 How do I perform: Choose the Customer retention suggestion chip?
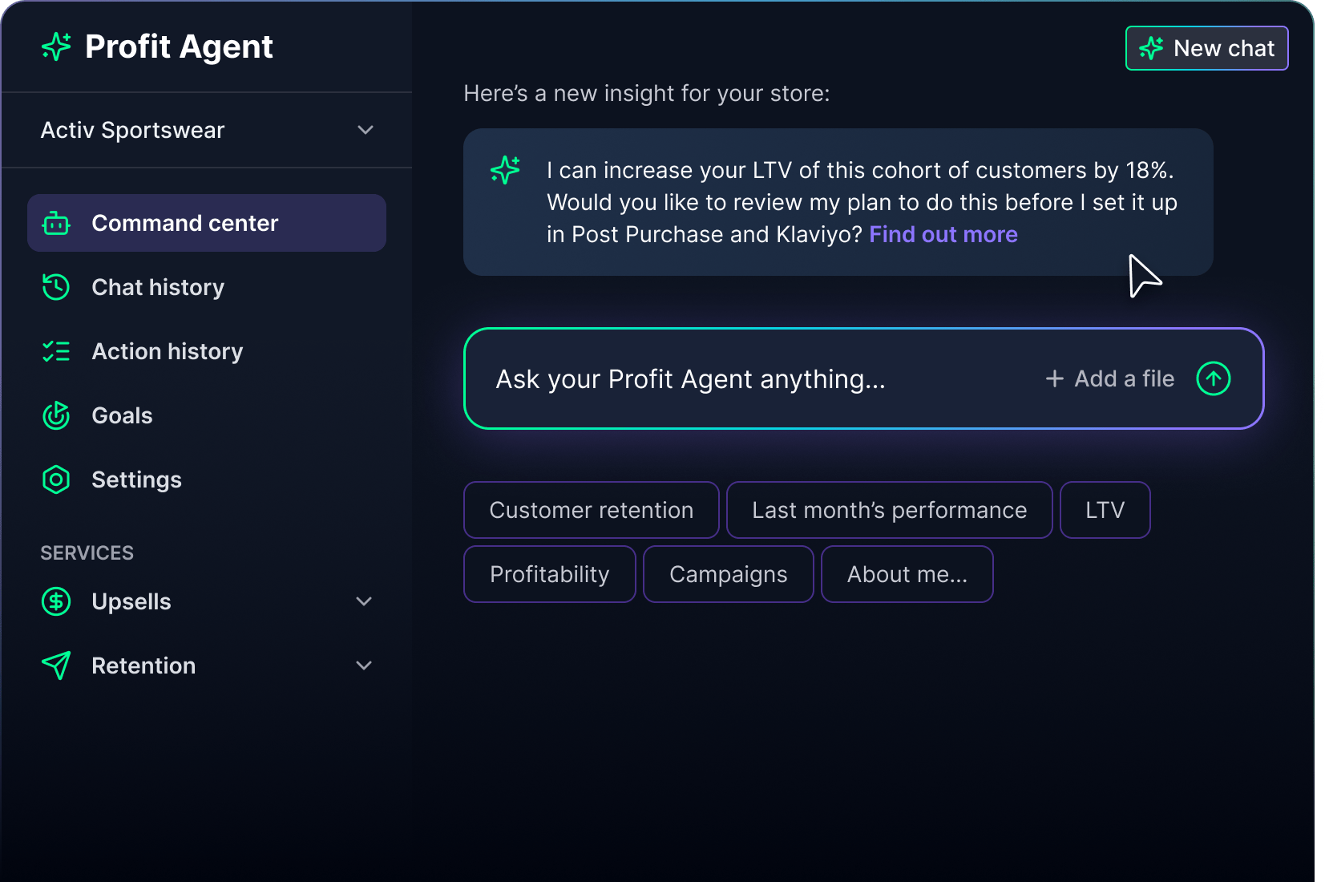(x=592, y=510)
